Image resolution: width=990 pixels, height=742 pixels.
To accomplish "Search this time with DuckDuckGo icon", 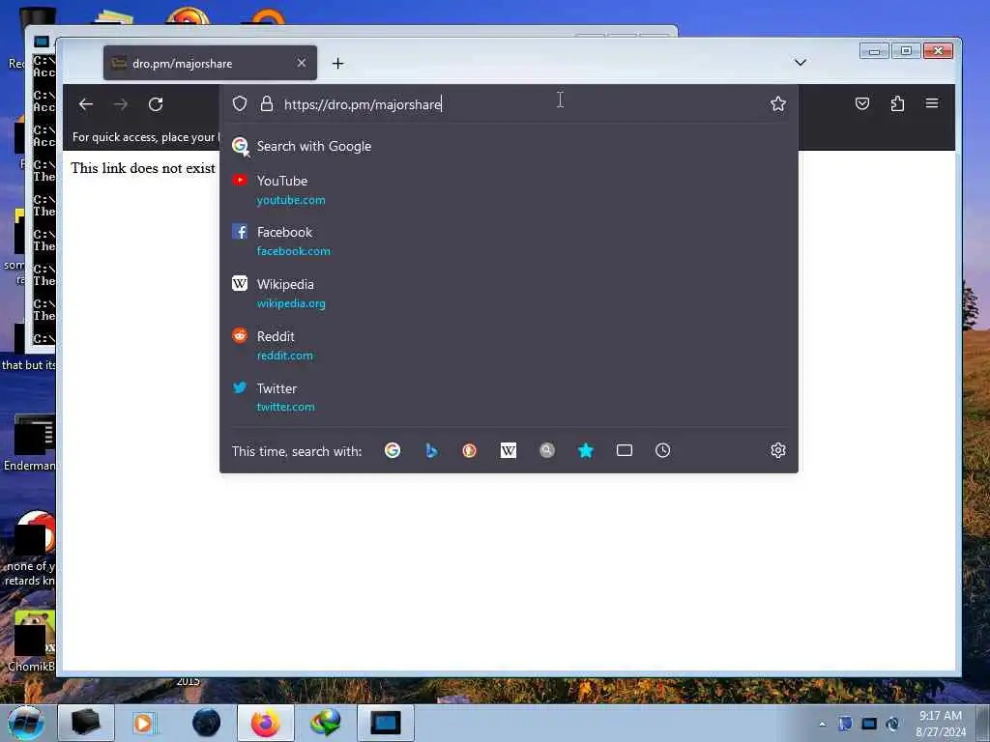I will coord(469,450).
